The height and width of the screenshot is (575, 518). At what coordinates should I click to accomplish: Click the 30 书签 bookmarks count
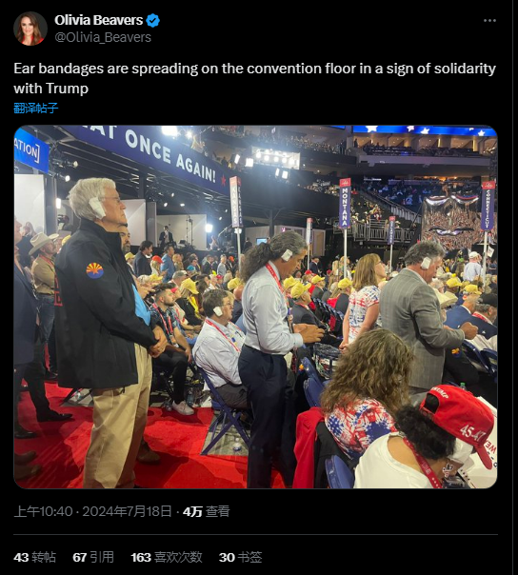241,557
